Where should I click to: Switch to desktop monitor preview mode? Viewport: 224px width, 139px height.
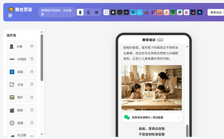point(97,12)
